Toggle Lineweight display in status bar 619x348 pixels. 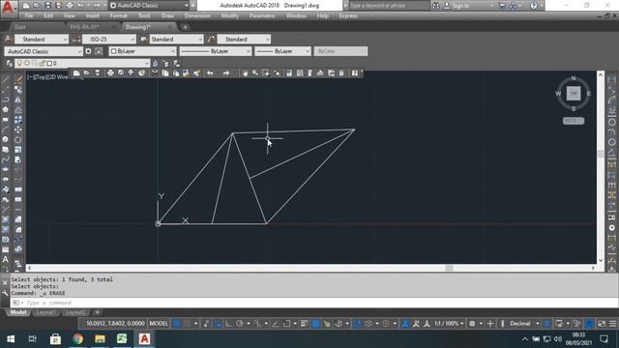[304, 324]
